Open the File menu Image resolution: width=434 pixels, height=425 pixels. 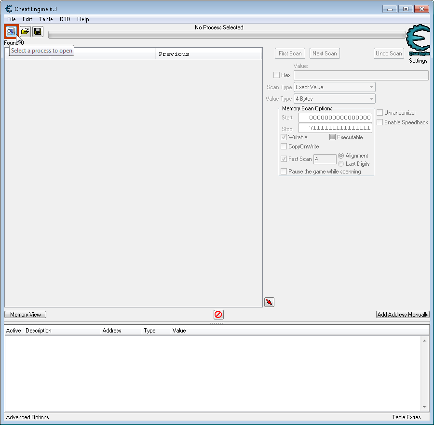(x=12, y=19)
